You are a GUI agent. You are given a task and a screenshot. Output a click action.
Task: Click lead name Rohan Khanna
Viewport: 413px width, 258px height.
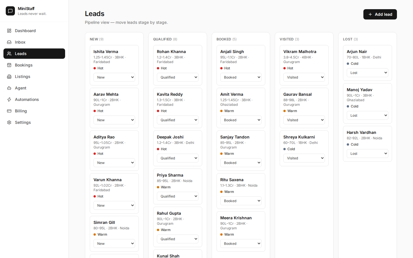point(171,52)
